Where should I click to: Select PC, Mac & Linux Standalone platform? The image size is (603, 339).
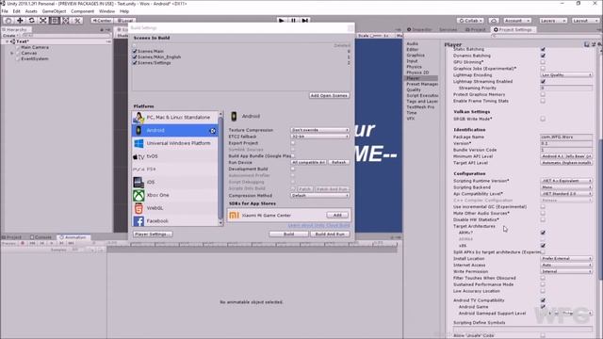(175, 117)
